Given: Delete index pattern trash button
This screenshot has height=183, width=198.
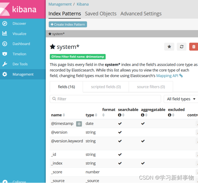Looking at the screenshot, I should (x=194, y=47).
